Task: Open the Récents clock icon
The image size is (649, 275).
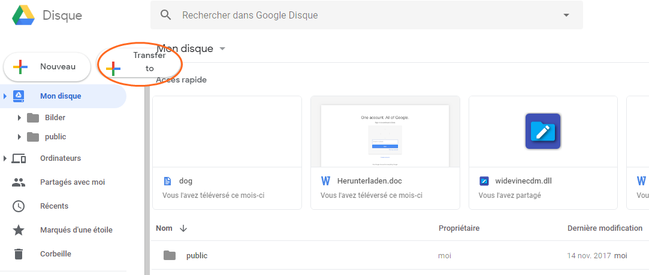Action: (x=19, y=206)
